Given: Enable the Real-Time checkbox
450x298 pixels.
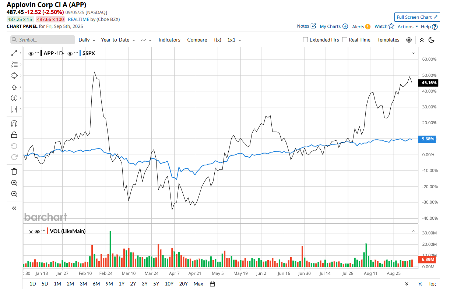Looking at the screenshot, I should (x=345, y=40).
